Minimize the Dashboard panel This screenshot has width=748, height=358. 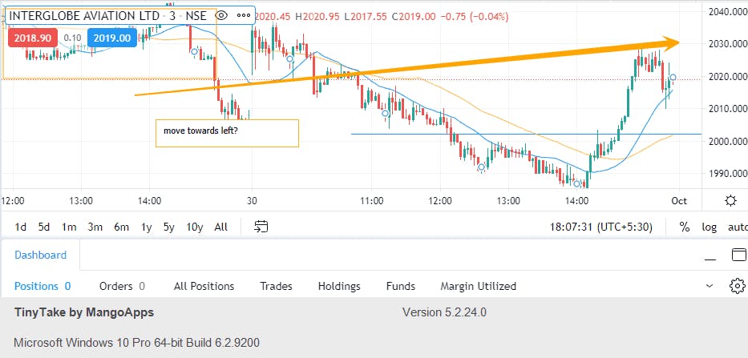pyautogui.click(x=710, y=259)
